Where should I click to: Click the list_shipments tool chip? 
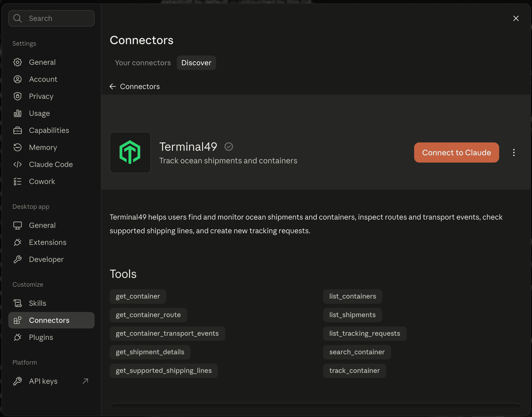click(x=352, y=315)
